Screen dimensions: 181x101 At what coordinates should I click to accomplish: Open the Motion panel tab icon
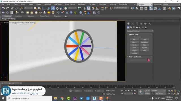tap(141, 24)
